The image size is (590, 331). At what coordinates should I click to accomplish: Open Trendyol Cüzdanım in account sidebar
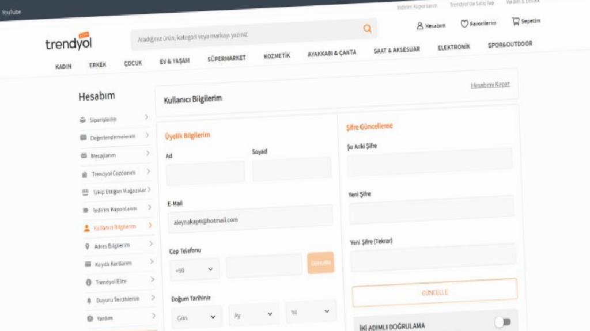pyautogui.click(x=114, y=173)
